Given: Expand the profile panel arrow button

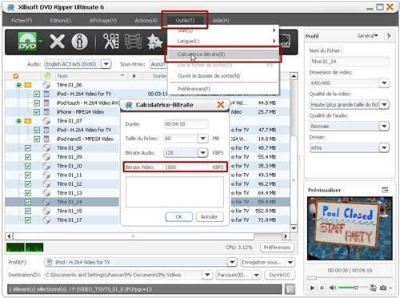Looking at the screenshot, I should [x=389, y=36].
